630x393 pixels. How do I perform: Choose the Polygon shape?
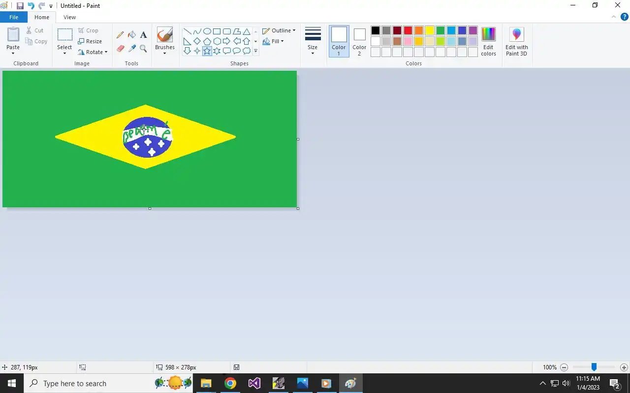pos(237,31)
